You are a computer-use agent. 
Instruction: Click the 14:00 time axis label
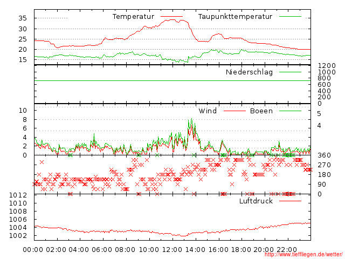(x=195, y=250)
